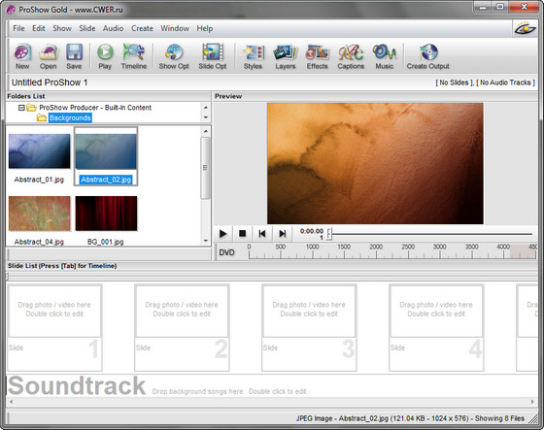Open the Styles toolbar icon
Screen dimensions: 544x430
pyautogui.click(x=253, y=56)
